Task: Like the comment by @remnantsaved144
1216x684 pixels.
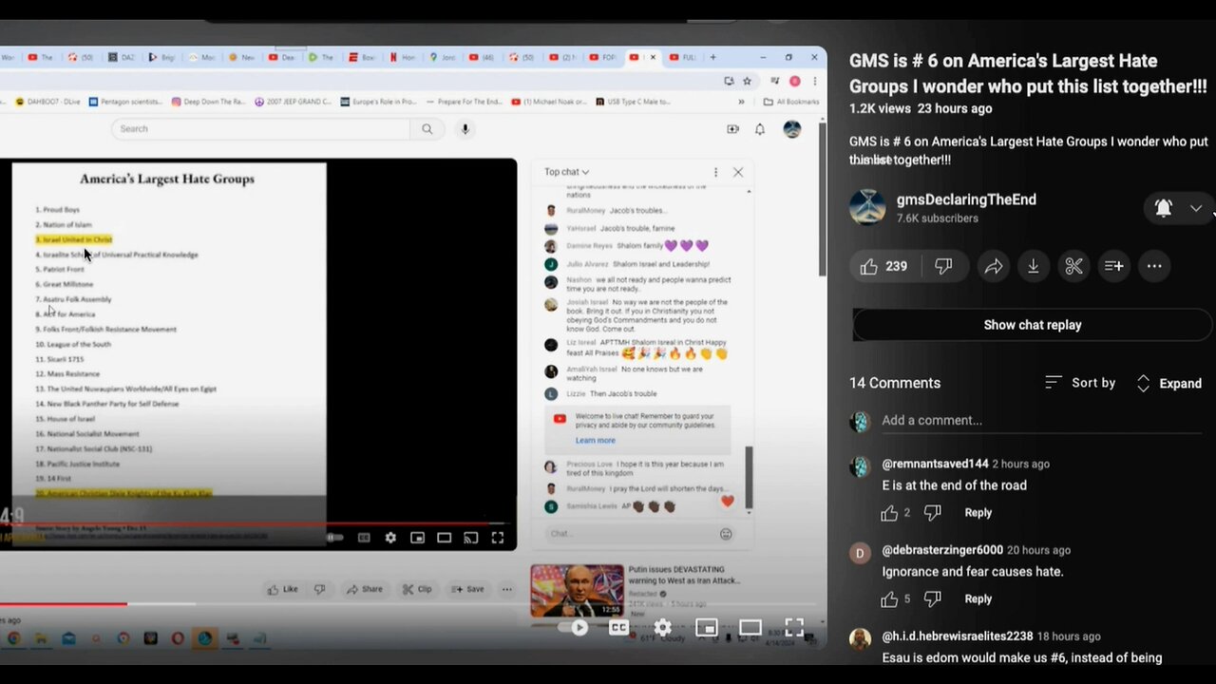Action: [x=889, y=513]
